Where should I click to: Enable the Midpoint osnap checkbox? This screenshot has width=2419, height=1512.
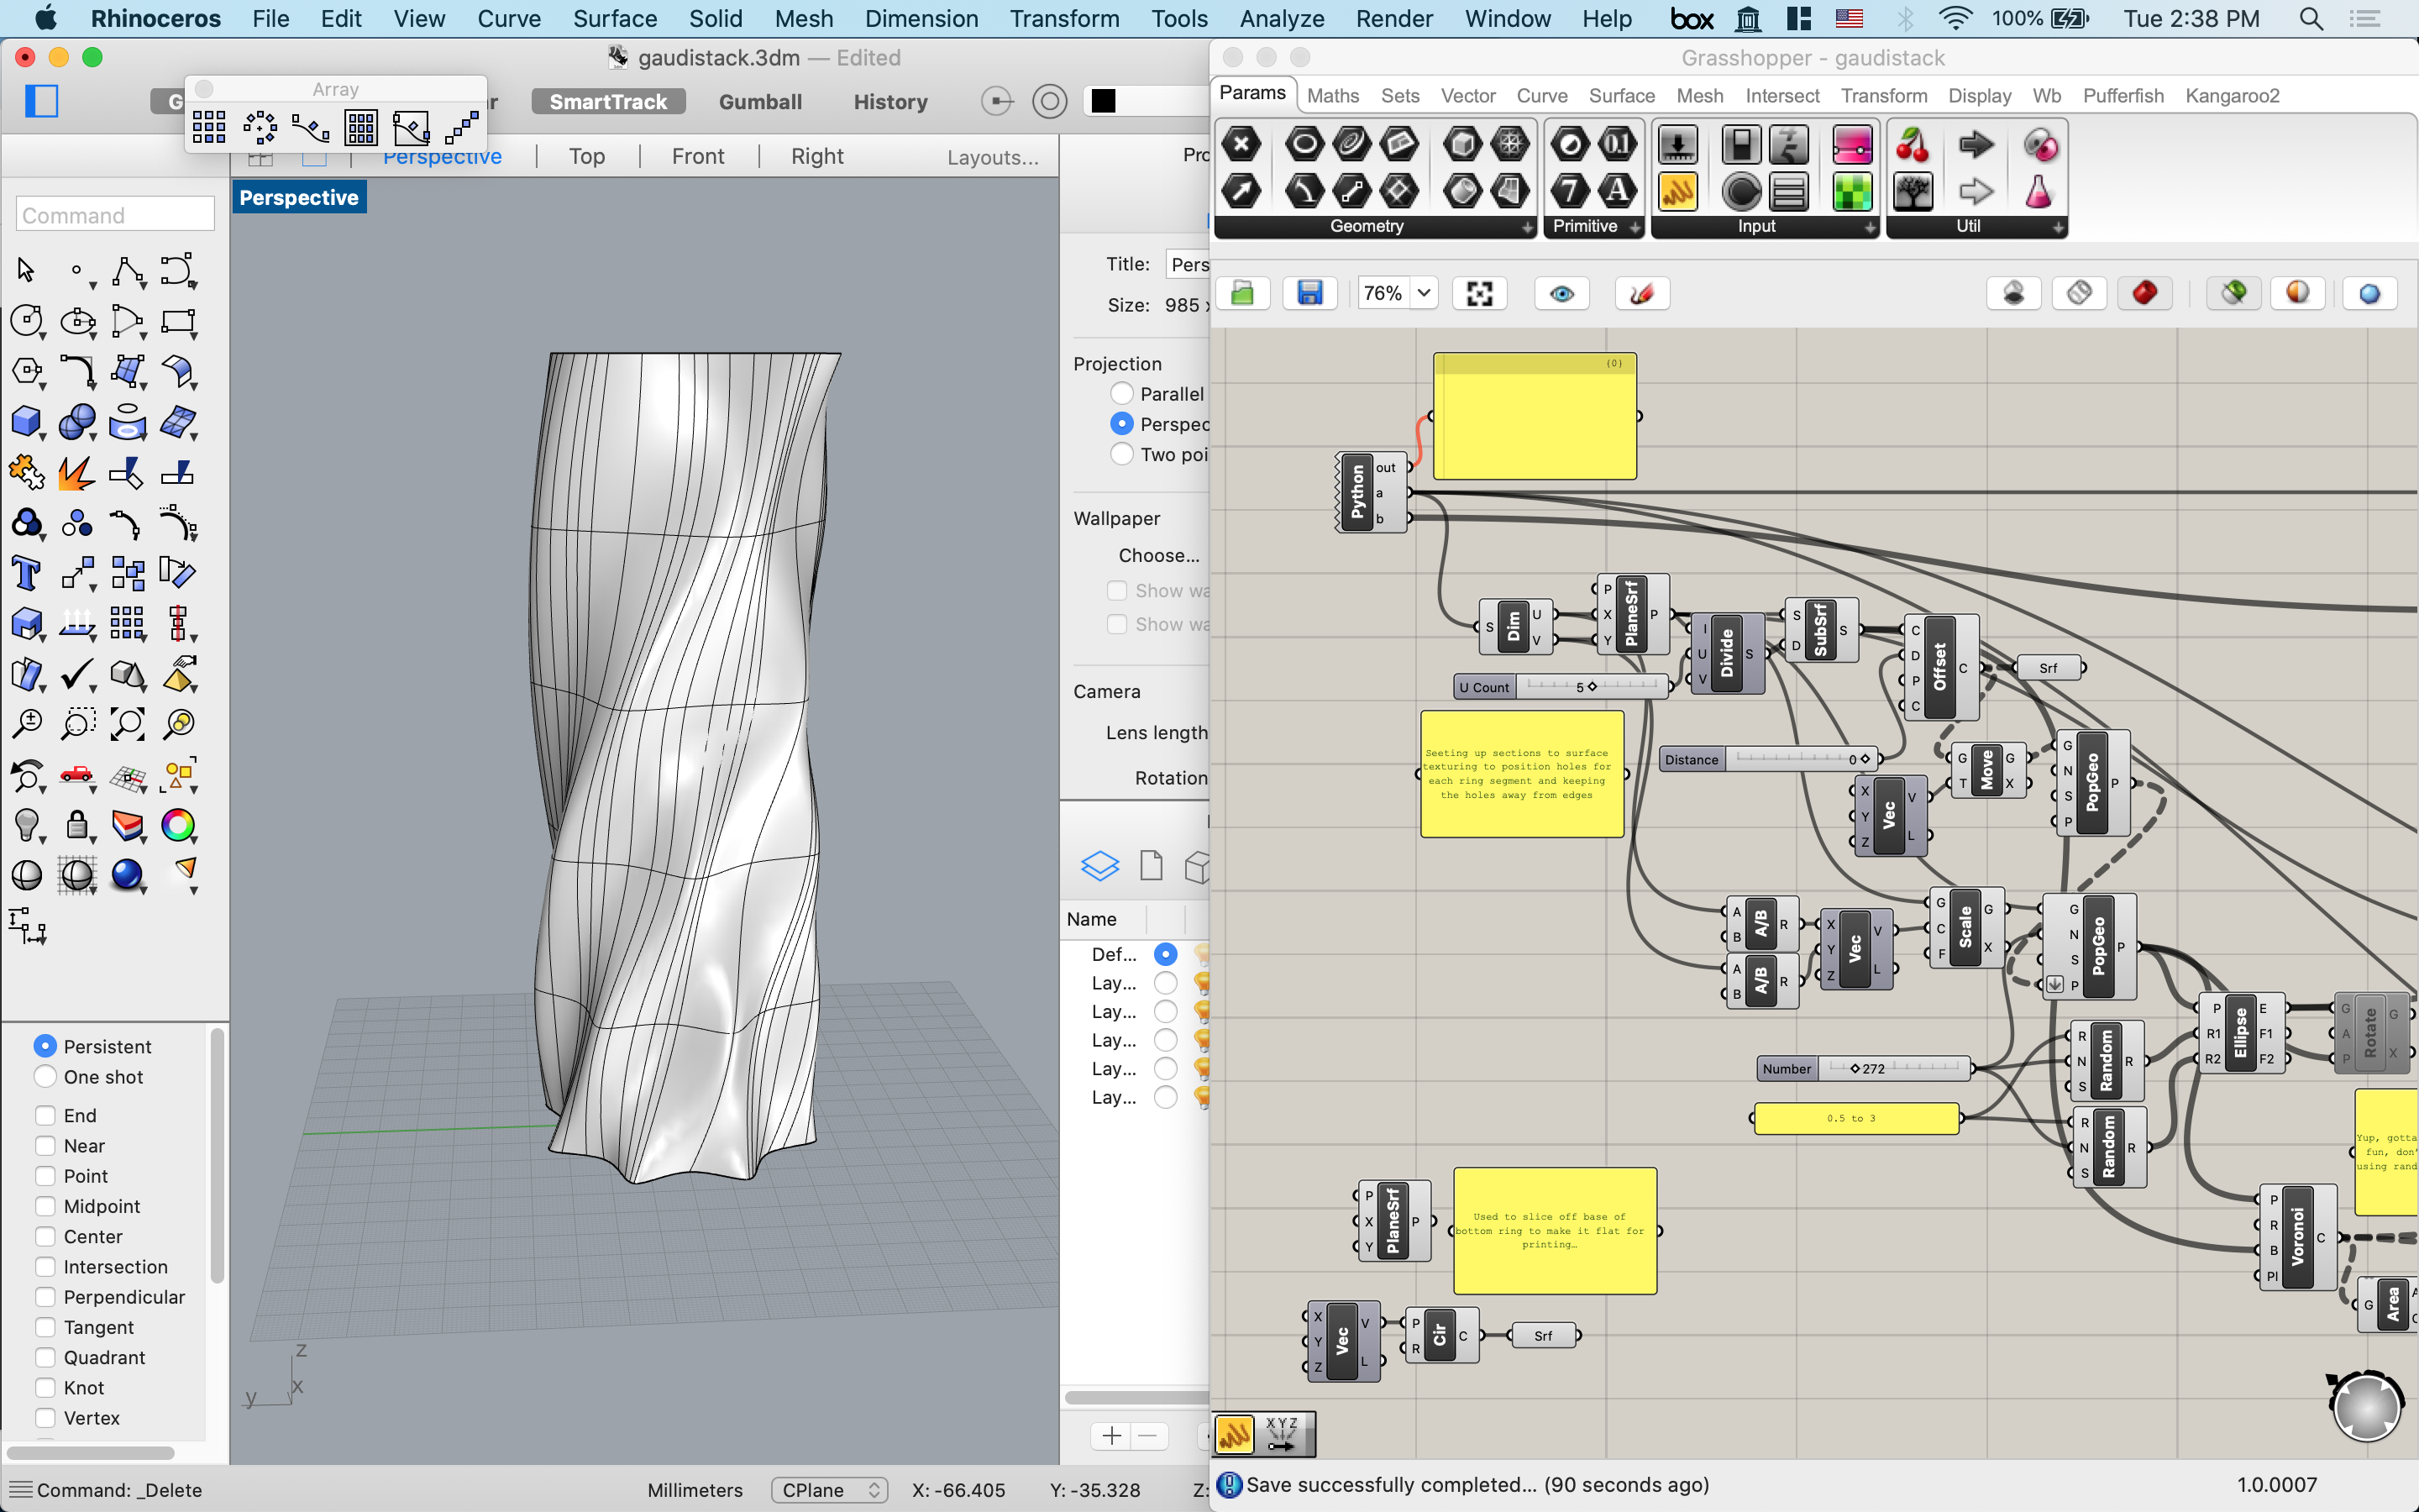click(x=45, y=1206)
